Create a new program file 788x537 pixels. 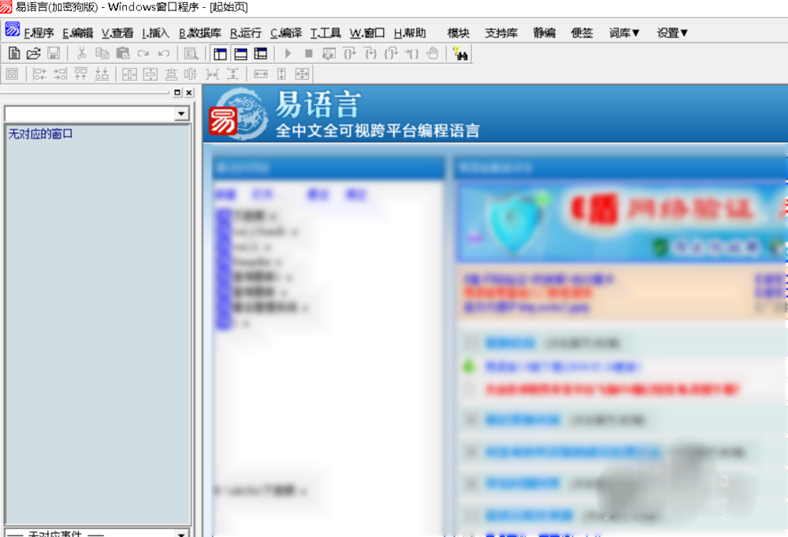click(14, 54)
